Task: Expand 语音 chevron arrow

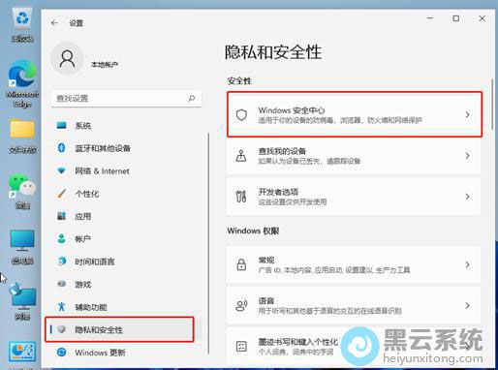Action: (467, 305)
